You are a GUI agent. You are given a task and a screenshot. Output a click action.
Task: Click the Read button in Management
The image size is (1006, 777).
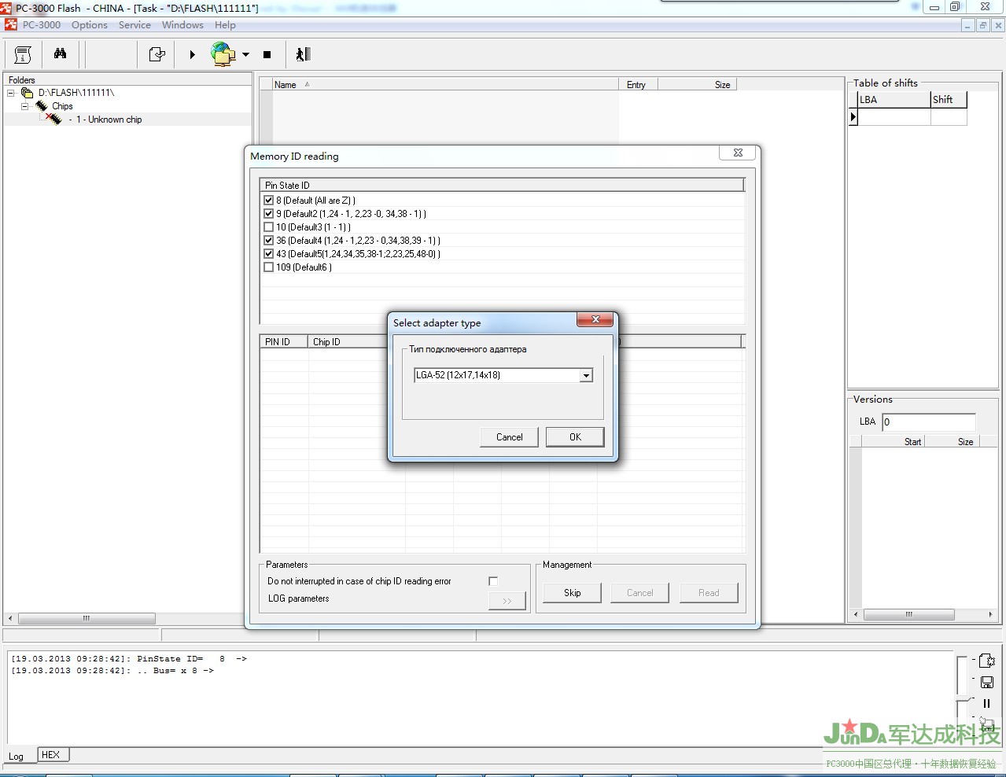(709, 593)
